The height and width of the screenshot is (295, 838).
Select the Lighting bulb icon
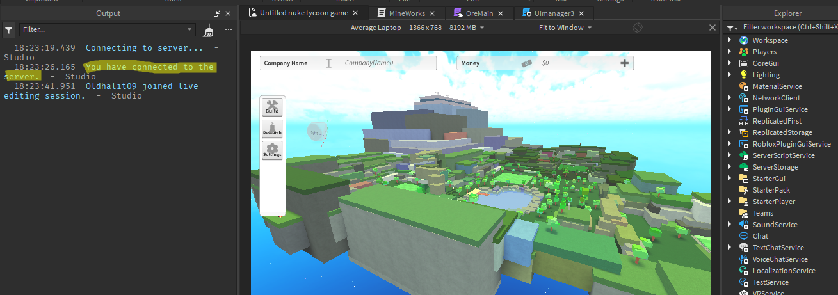[744, 75]
